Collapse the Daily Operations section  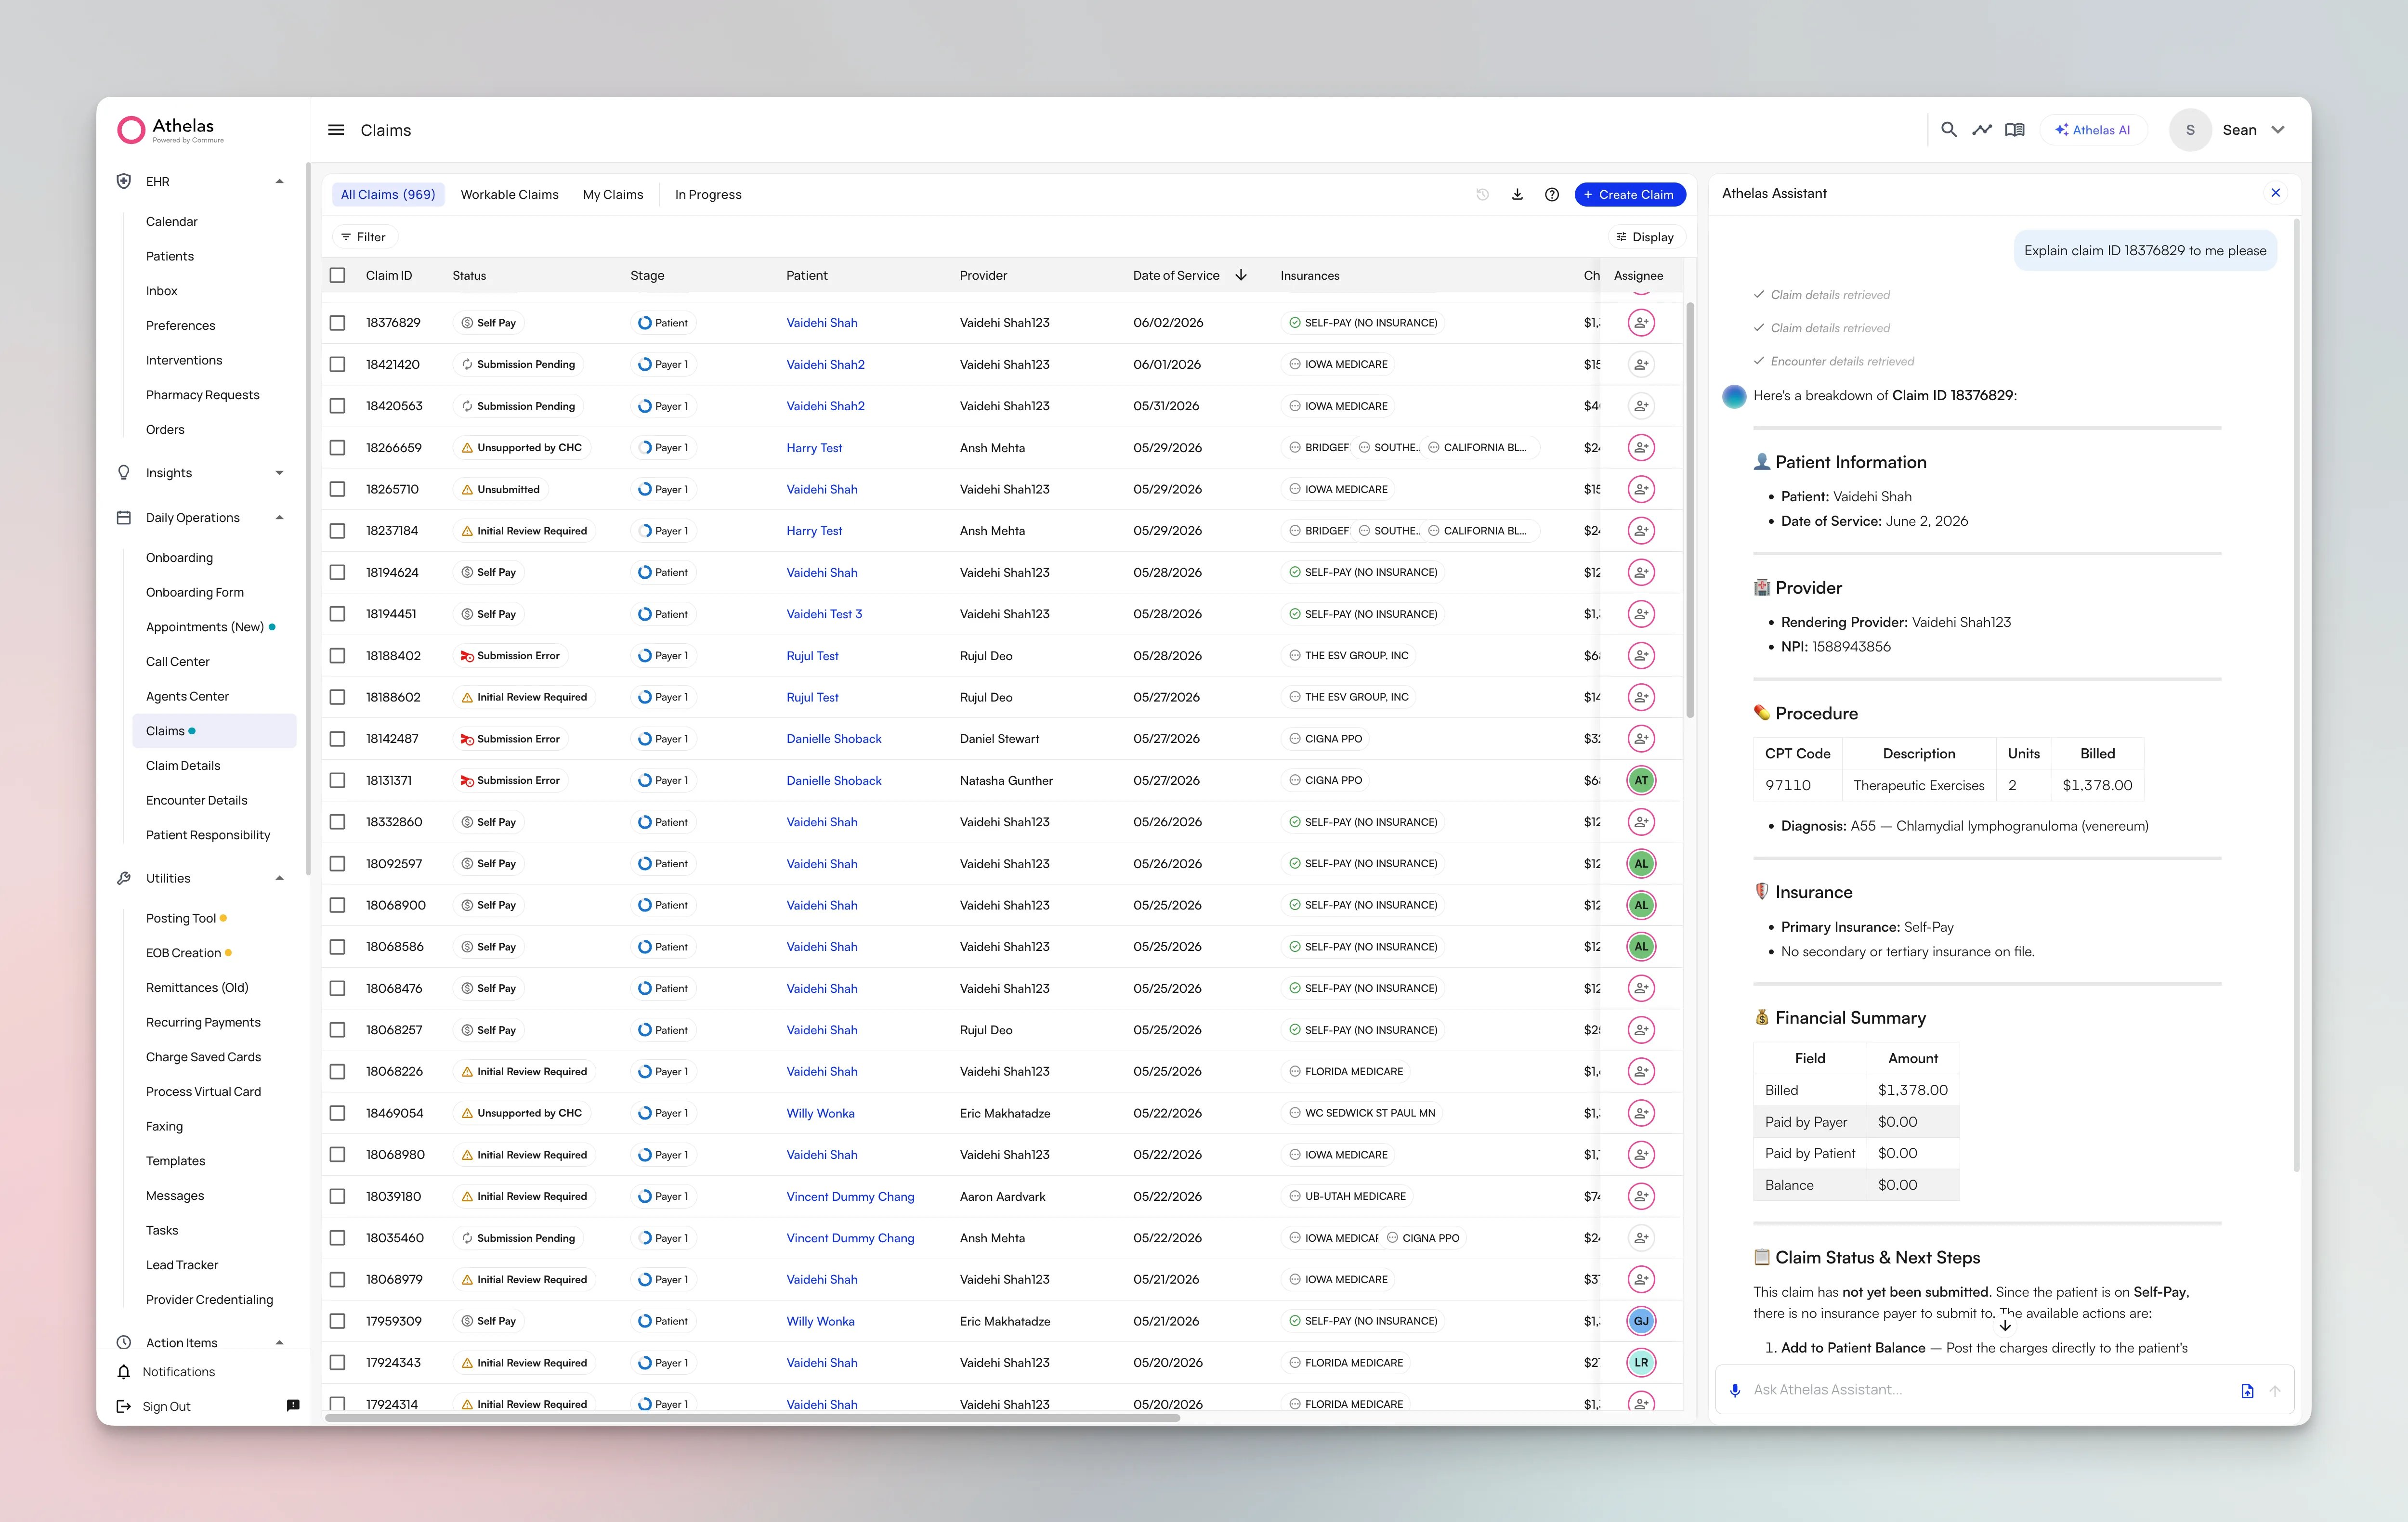pyautogui.click(x=279, y=517)
